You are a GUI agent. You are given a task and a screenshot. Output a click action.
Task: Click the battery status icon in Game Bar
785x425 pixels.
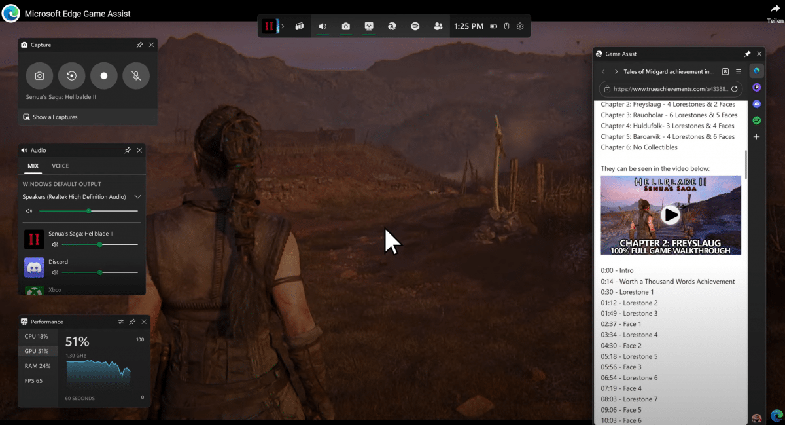[493, 26]
